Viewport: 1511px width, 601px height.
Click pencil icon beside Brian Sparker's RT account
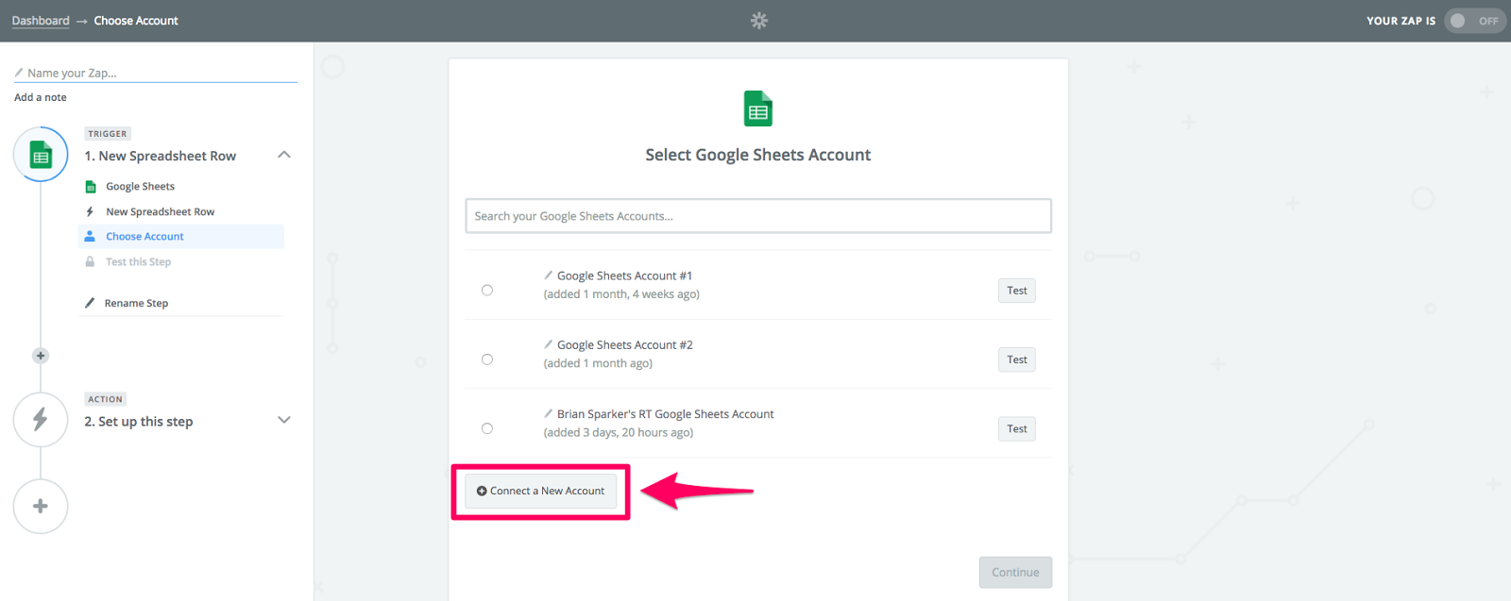click(x=548, y=413)
